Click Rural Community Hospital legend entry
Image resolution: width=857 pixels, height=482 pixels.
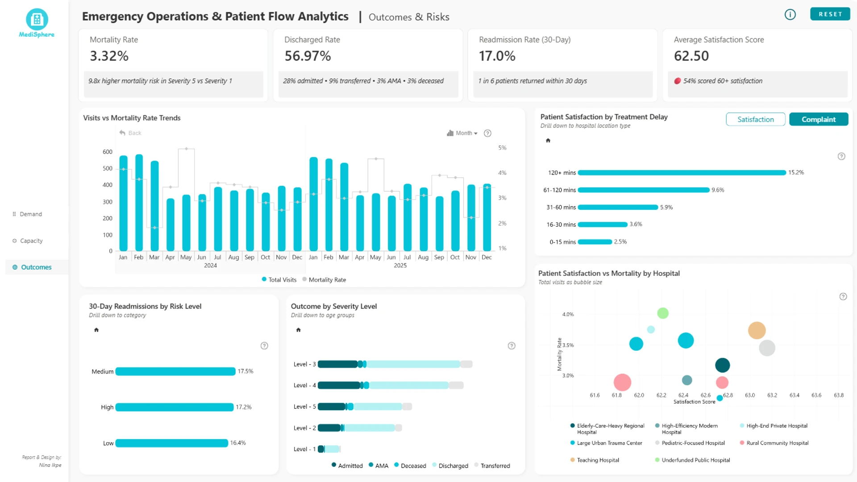(x=774, y=443)
